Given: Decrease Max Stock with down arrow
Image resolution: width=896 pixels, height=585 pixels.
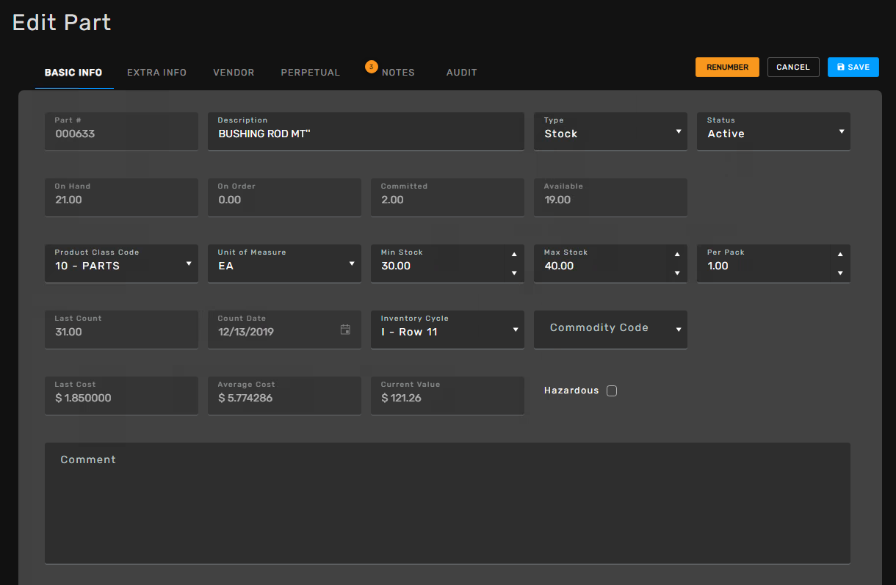Looking at the screenshot, I should tap(677, 273).
